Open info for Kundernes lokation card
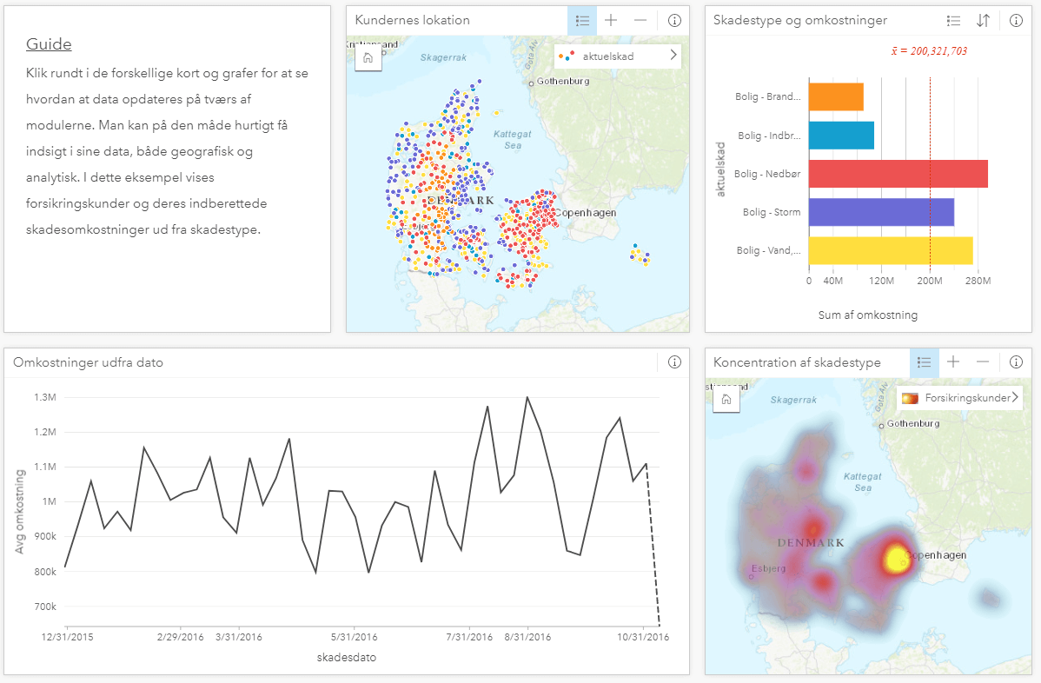Image resolution: width=1041 pixels, height=683 pixels. [674, 21]
